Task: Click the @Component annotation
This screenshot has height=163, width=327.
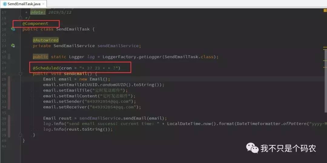Action: 35,24
